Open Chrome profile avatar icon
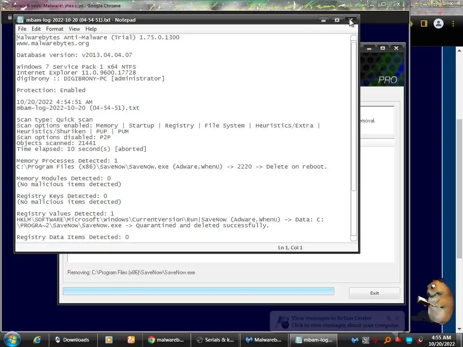463x347 pixels. coord(439,23)
